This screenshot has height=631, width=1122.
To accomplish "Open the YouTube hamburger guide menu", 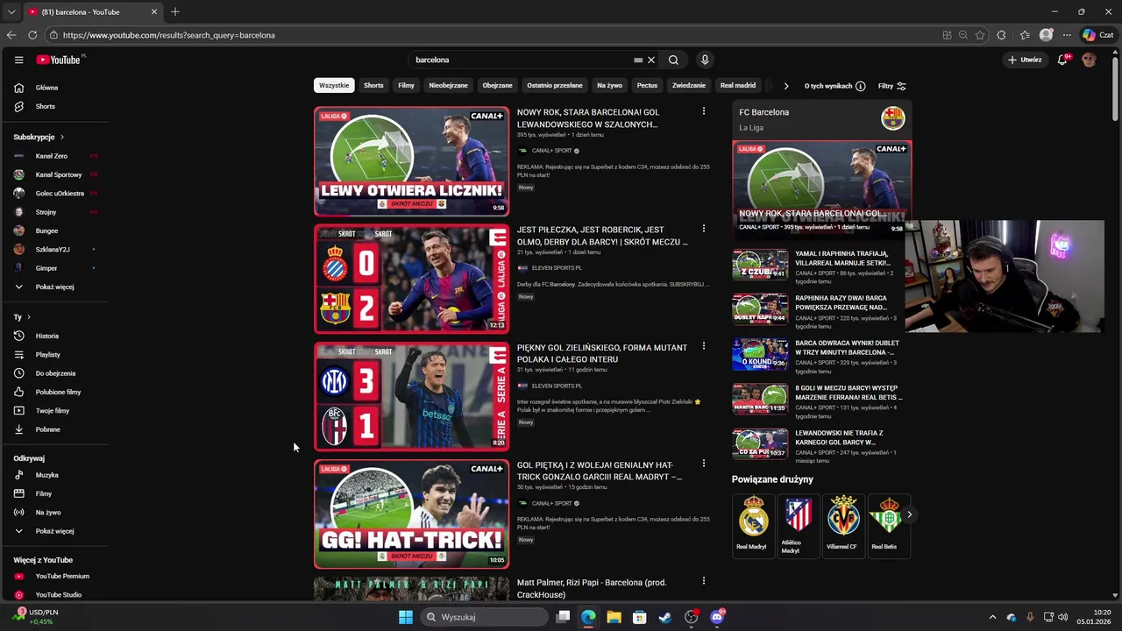I will 18,60.
